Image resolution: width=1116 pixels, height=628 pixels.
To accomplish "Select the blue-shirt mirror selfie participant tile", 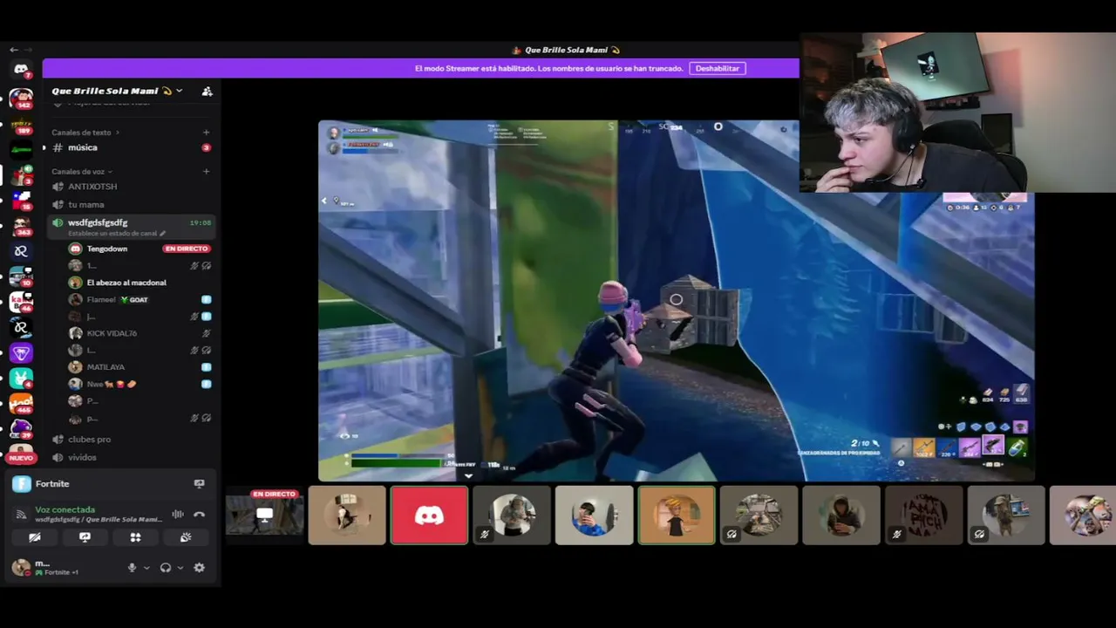I will [594, 515].
